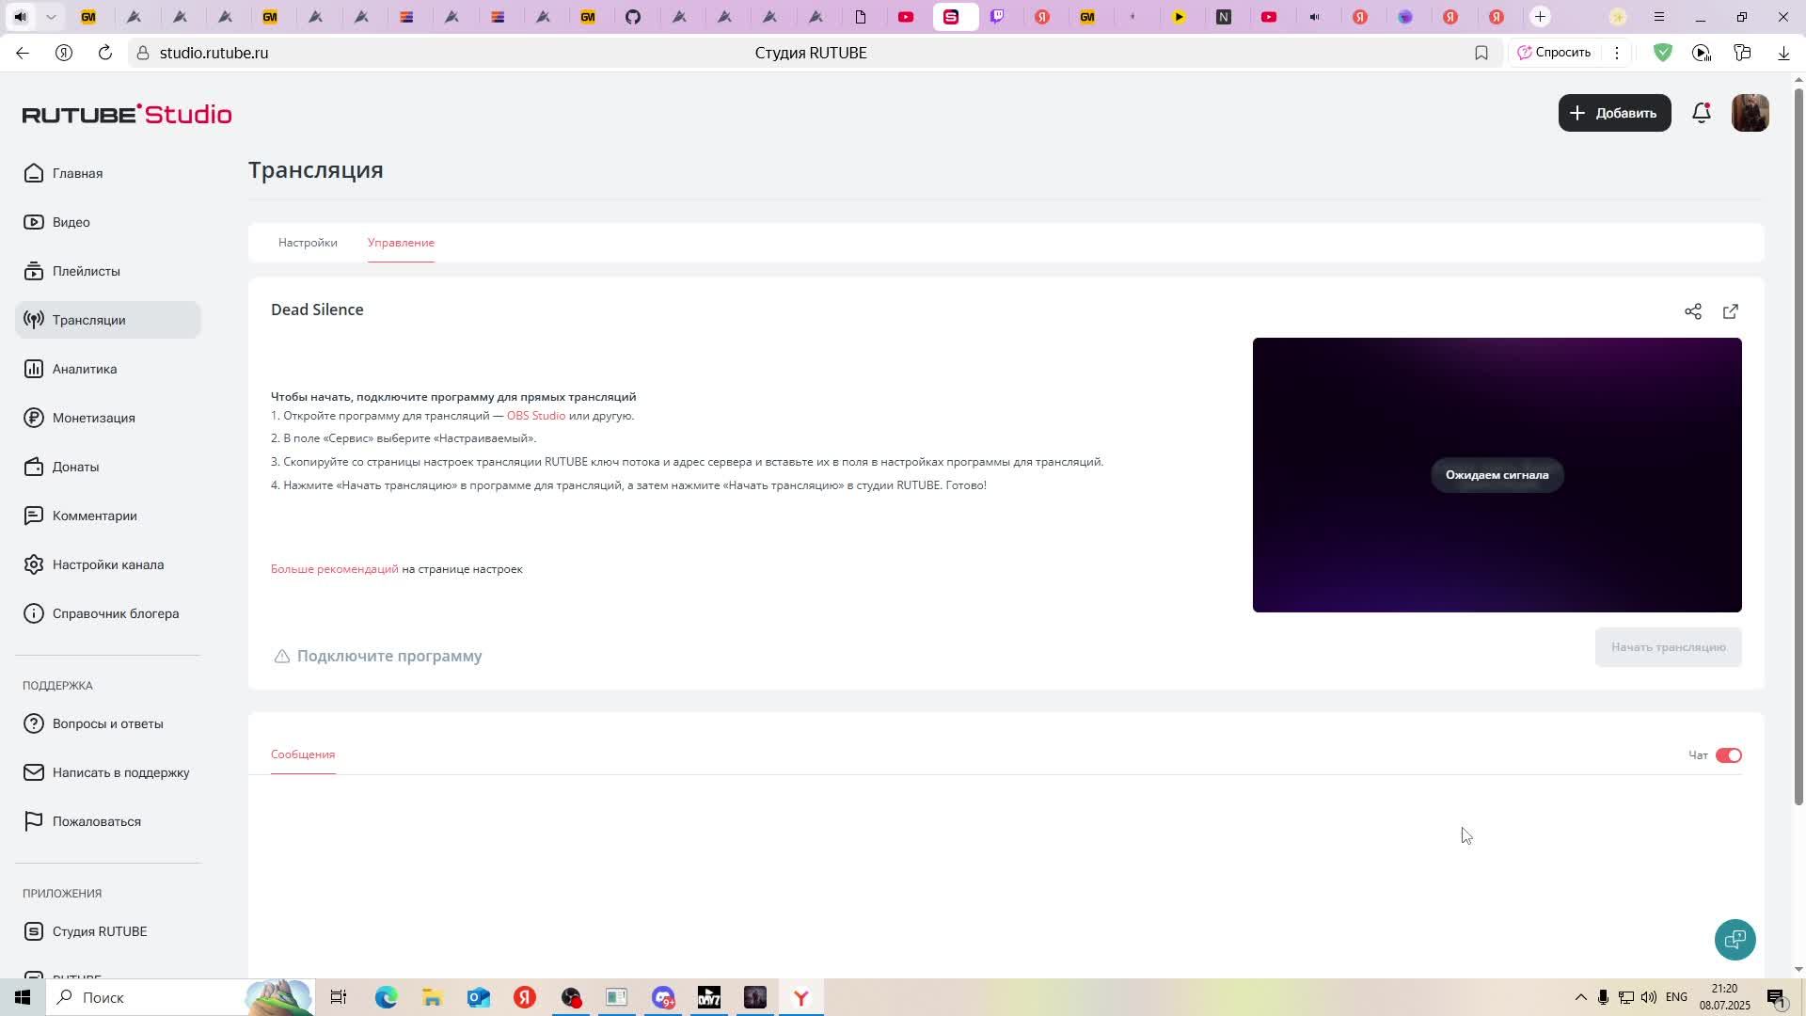Open the user profile avatar
Image resolution: width=1806 pixels, height=1016 pixels.
click(1751, 113)
